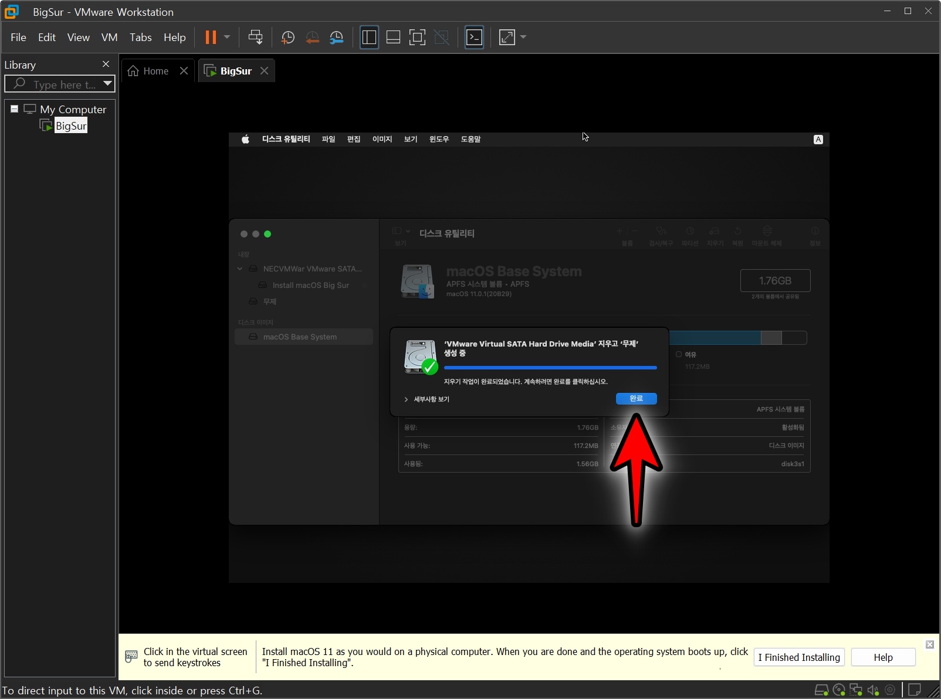Click the disabled Unity mode icon
This screenshot has height=699, width=941.
pyautogui.click(x=441, y=38)
